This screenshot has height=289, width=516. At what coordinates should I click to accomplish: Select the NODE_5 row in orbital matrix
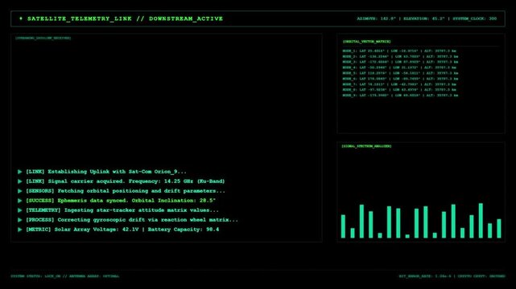coord(400,73)
